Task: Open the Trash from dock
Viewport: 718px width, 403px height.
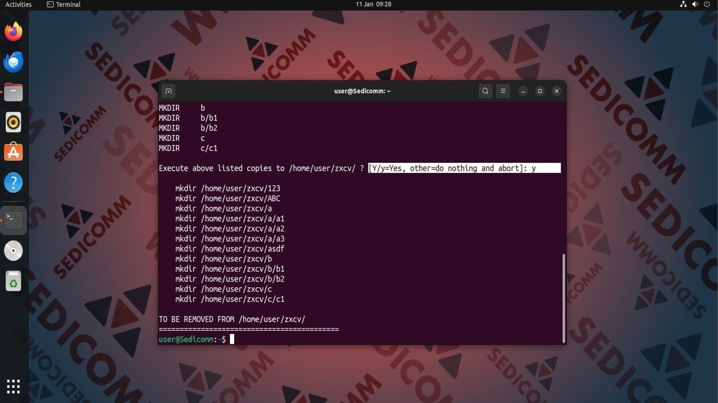Action: pos(13,281)
